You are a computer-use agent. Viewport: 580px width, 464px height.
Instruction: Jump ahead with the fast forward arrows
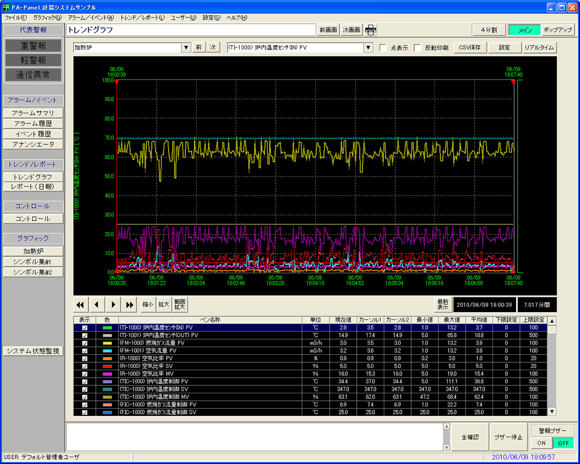129,305
